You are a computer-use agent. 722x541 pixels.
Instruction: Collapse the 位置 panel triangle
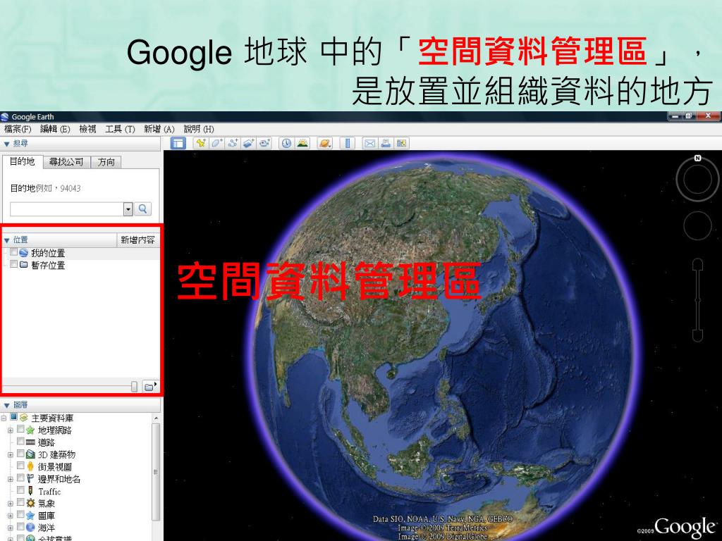point(6,240)
